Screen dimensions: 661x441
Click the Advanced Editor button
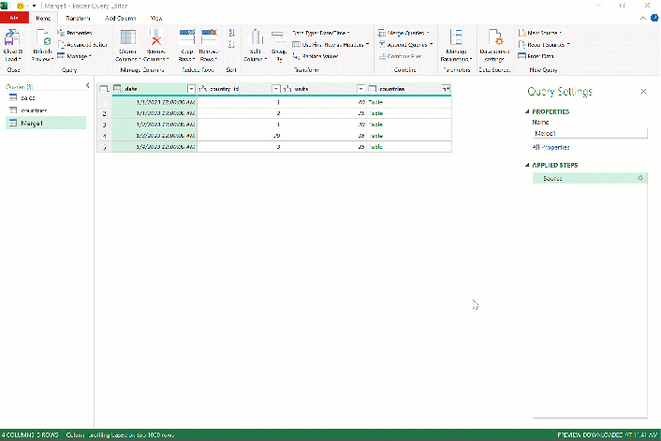tap(83, 44)
